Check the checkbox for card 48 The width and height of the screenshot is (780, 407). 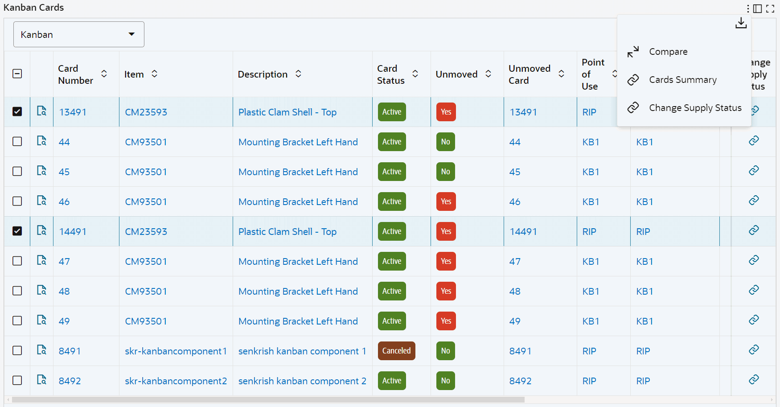click(x=17, y=291)
